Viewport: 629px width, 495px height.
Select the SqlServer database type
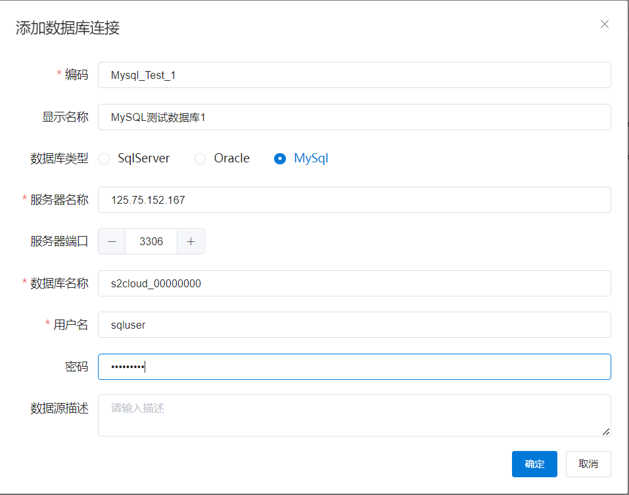[x=105, y=158]
